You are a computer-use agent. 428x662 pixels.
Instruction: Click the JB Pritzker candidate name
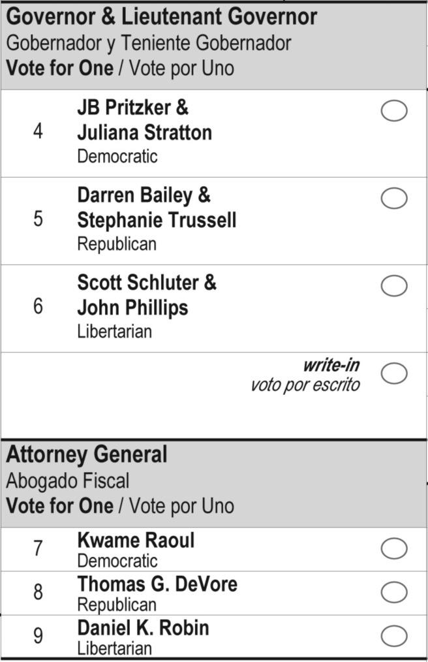(133, 107)
